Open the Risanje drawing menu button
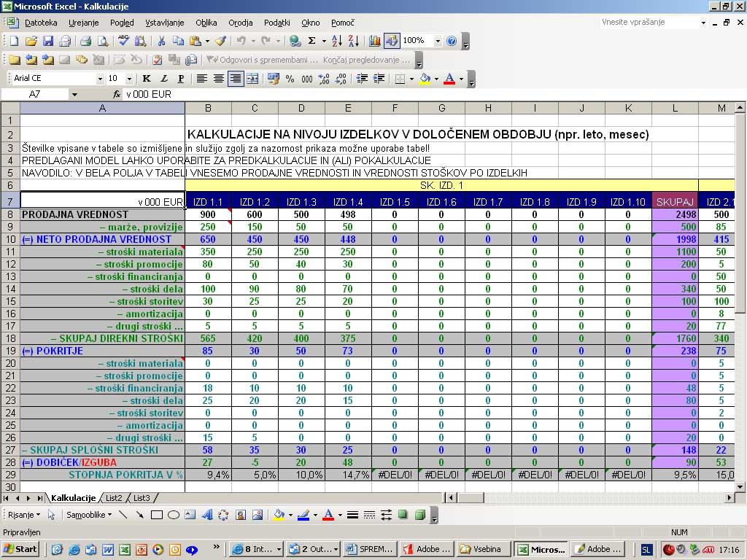 click(24, 515)
